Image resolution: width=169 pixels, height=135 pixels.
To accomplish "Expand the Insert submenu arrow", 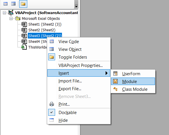I will point(106,73).
